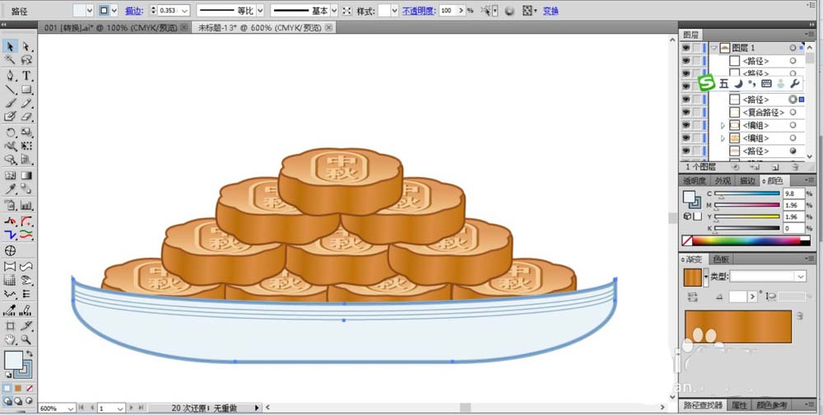Toggle visibility of the 复合路径 row
The width and height of the screenshot is (823, 415).
pyautogui.click(x=686, y=113)
